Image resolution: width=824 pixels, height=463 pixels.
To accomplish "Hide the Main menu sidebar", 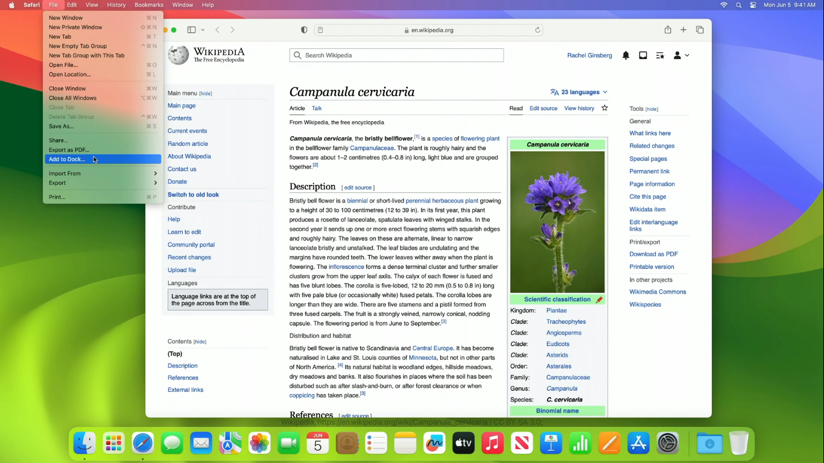I will coord(206,93).
